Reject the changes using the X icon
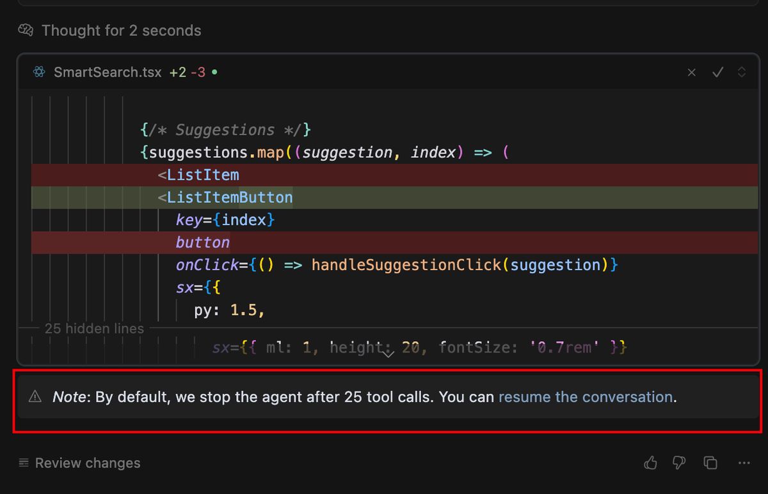This screenshot has width=768, height=494. point(691,72)
